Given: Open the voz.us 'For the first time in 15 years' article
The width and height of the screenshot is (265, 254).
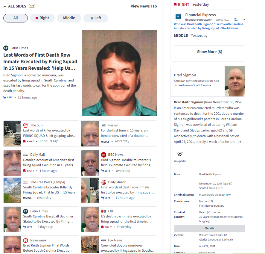Looking at the screenshot, I should pos(124,133).
